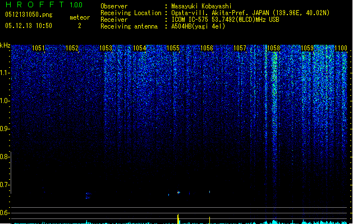Click the ICOM IC-575 receiver text
The image size is (353, 224).
click(225, 20)
